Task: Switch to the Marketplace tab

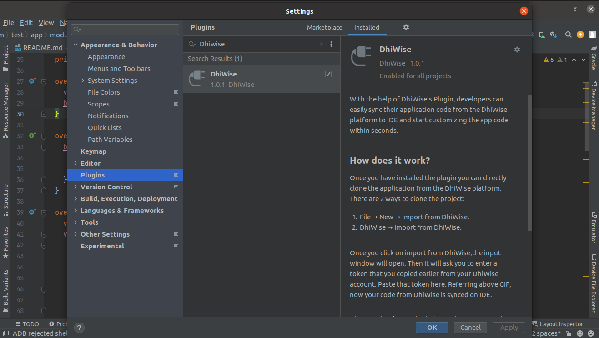Action: coord(324,27)
